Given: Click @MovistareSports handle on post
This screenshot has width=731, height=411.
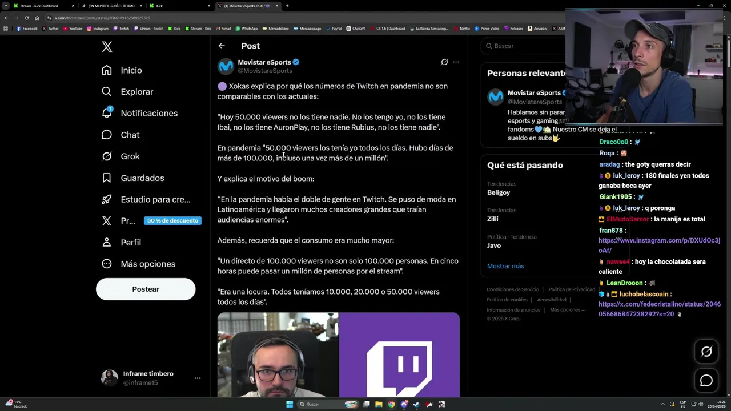Looking at the screenshot, I should click(265, 71).
